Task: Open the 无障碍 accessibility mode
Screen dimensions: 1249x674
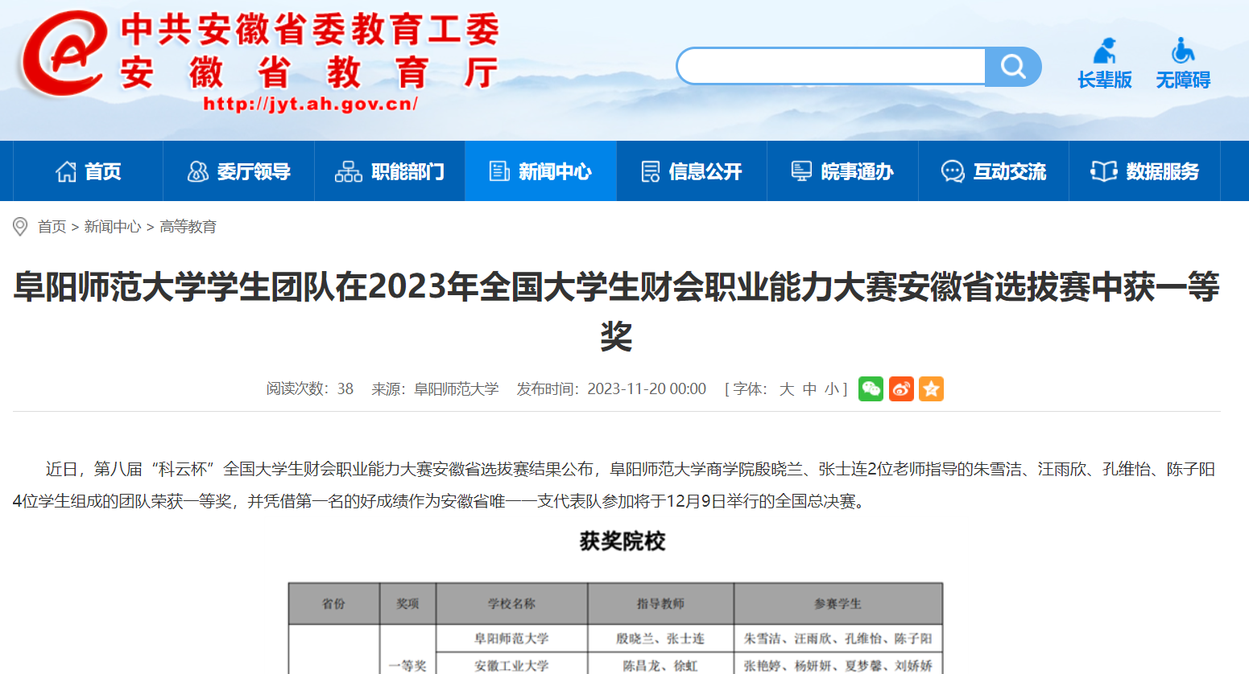Action: click(x=1182, y=64)
